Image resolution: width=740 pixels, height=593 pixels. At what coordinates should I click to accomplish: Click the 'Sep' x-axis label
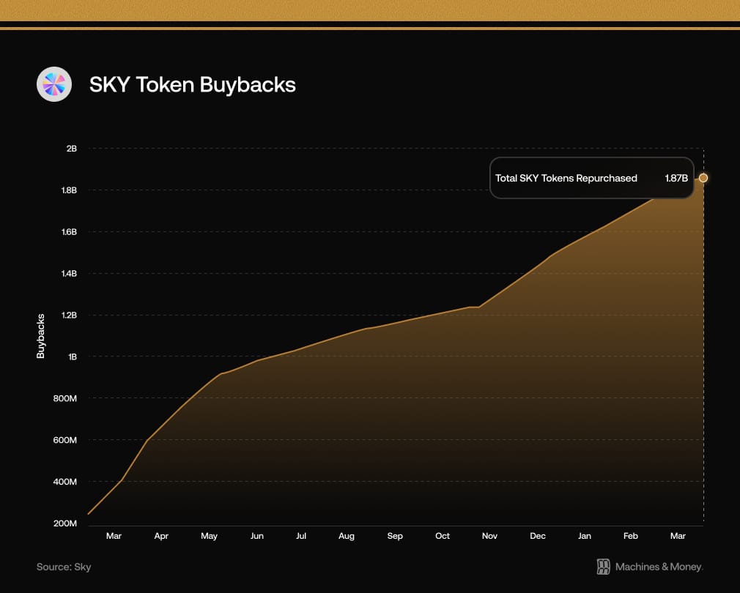[395, 536]
